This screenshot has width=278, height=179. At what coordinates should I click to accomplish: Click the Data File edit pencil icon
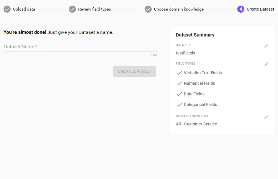[266, 46]
